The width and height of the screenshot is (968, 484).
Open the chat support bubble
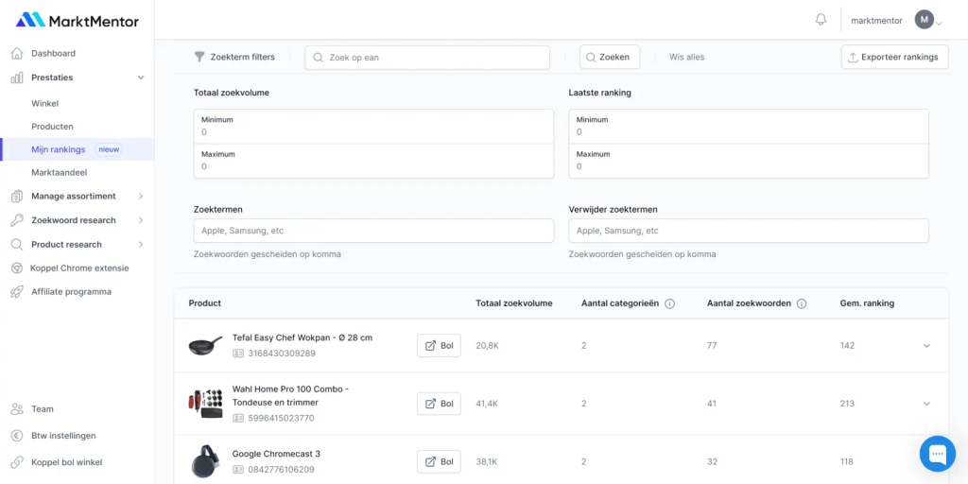[937, 454]
